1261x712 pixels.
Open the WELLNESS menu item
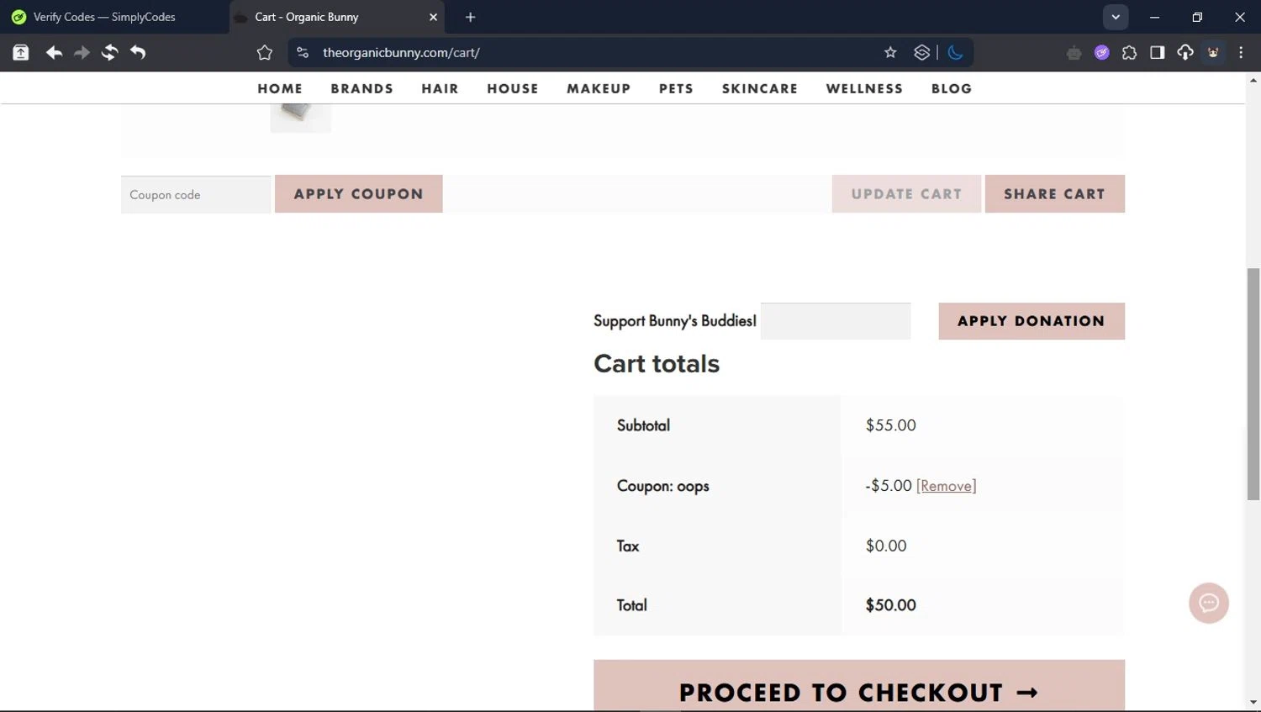point(864,88)
